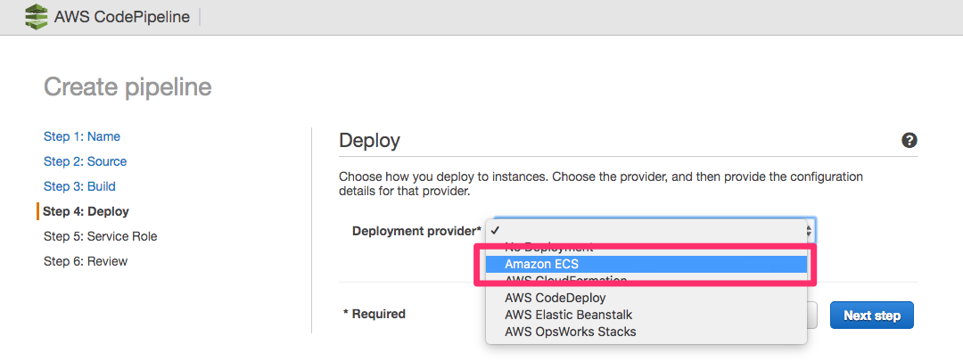Image resolution: width=963 pixels, height=361 pixels.
Task: Choose Amazon ECS from provider list
Action: coord(646,264)
